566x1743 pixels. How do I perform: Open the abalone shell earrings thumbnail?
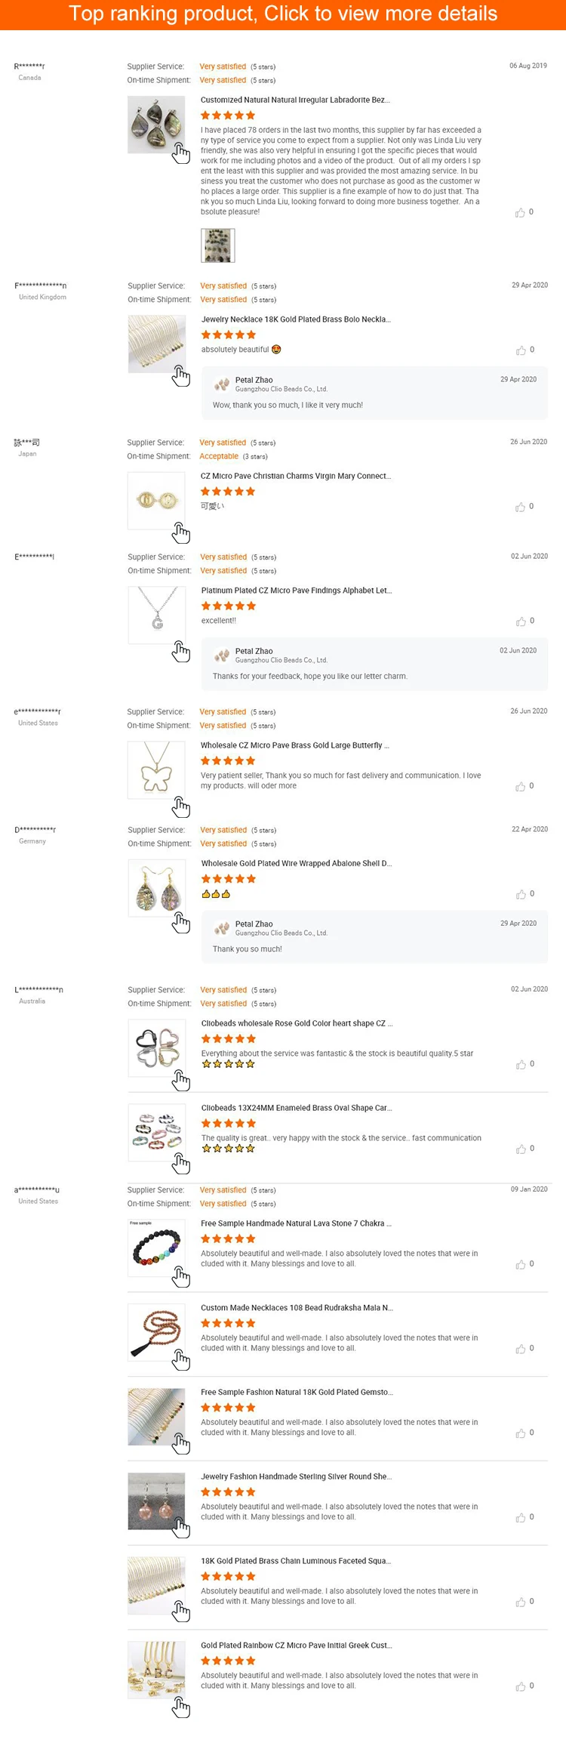[157, 888]
